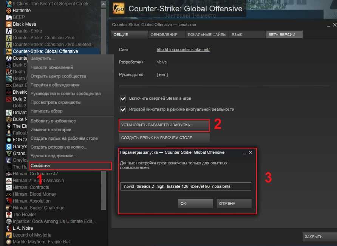The width and height of the screenshot is (337, 246).
Task: Select the Dota 2 icon in library
Action: (9, 99)
